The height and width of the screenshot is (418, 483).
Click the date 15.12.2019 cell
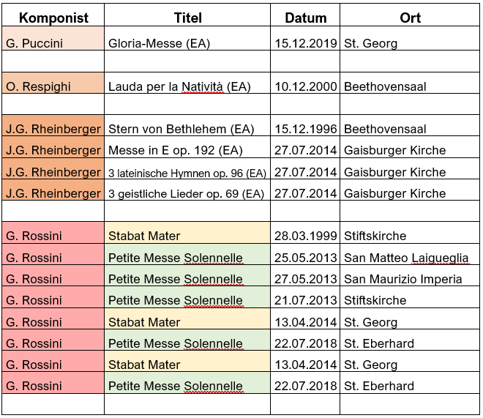coord(305,39)
